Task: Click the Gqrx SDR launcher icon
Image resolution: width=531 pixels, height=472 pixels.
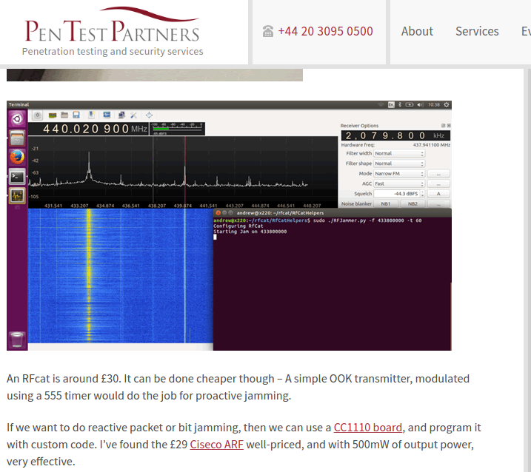Action: click(17, 195)
